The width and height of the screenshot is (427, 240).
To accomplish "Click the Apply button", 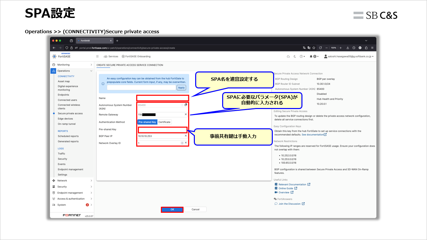I will tap(181, 88).
